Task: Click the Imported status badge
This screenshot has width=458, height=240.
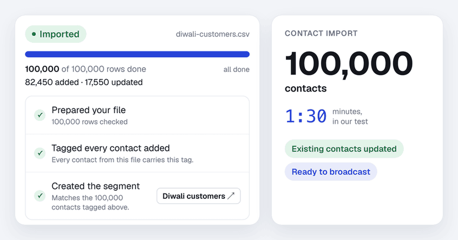Action: (x=56, y=34)
